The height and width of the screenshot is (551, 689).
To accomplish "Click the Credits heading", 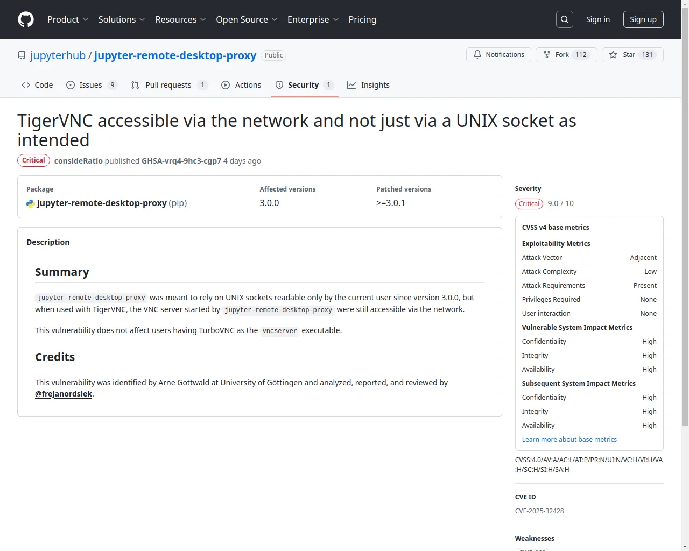I will point(55,357).
